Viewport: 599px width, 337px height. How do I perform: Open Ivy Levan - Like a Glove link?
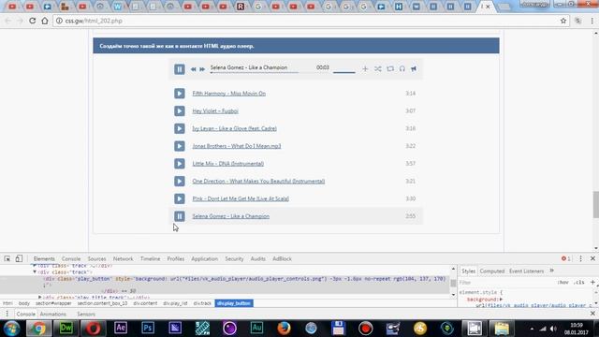(235, 128)
